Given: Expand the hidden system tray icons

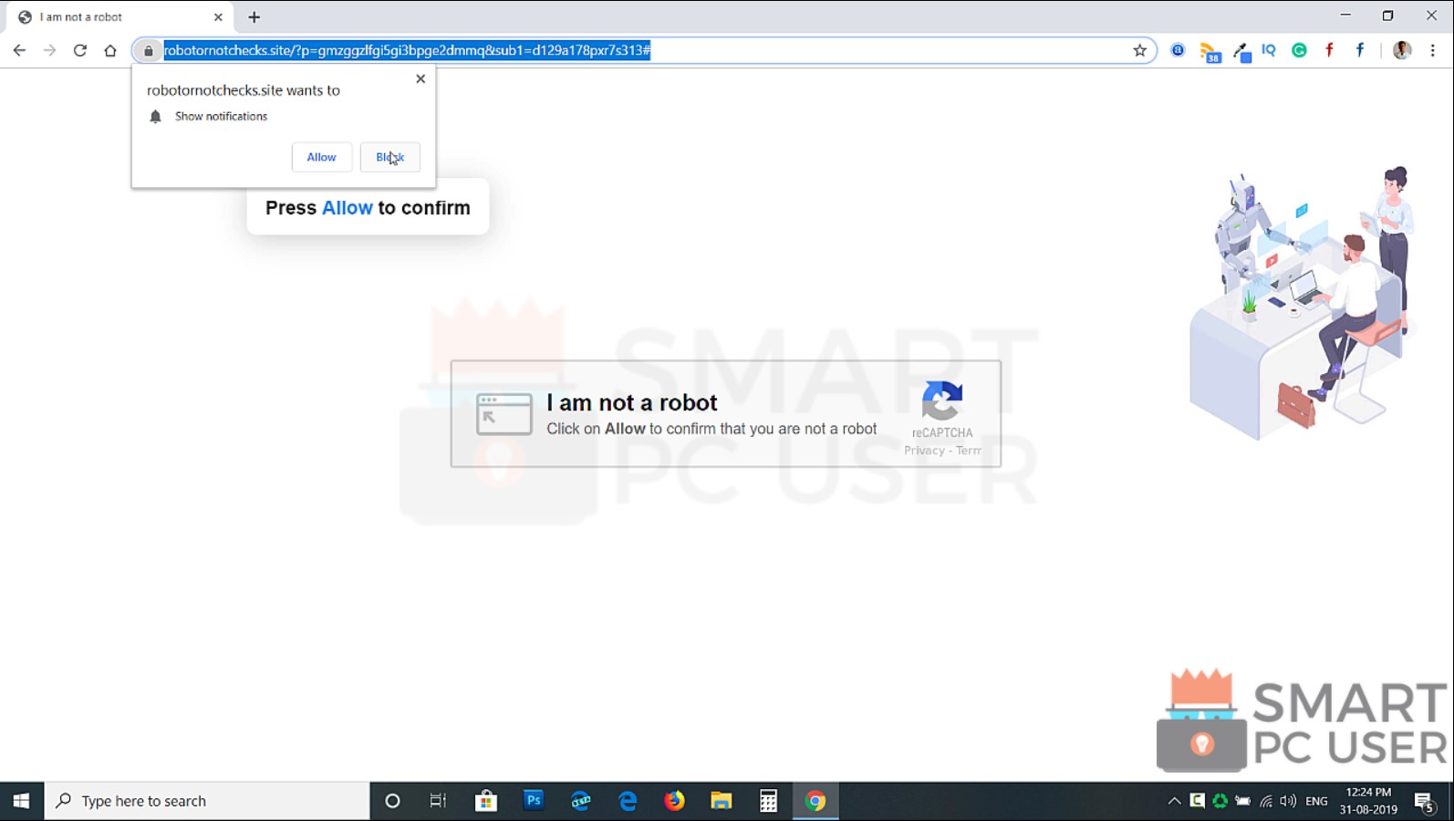Looking at the screenshot, I should coord(1174,801).
